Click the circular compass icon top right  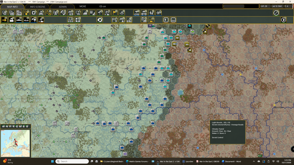[x=276, y=13]
